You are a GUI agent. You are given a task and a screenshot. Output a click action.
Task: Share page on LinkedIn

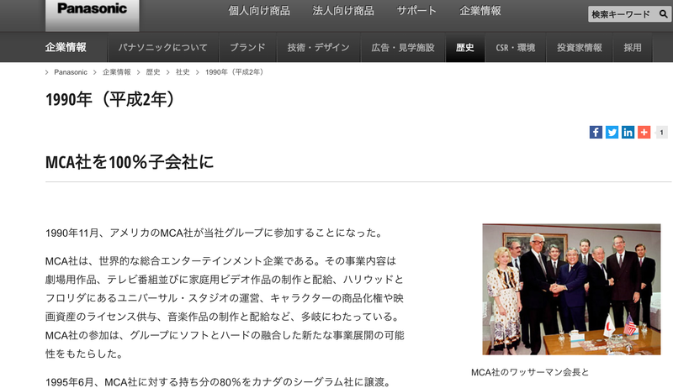(x=628, y=133)
